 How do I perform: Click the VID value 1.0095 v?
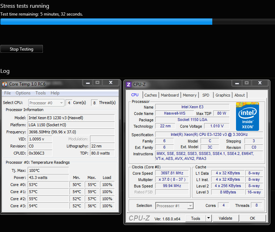(40, 139)
